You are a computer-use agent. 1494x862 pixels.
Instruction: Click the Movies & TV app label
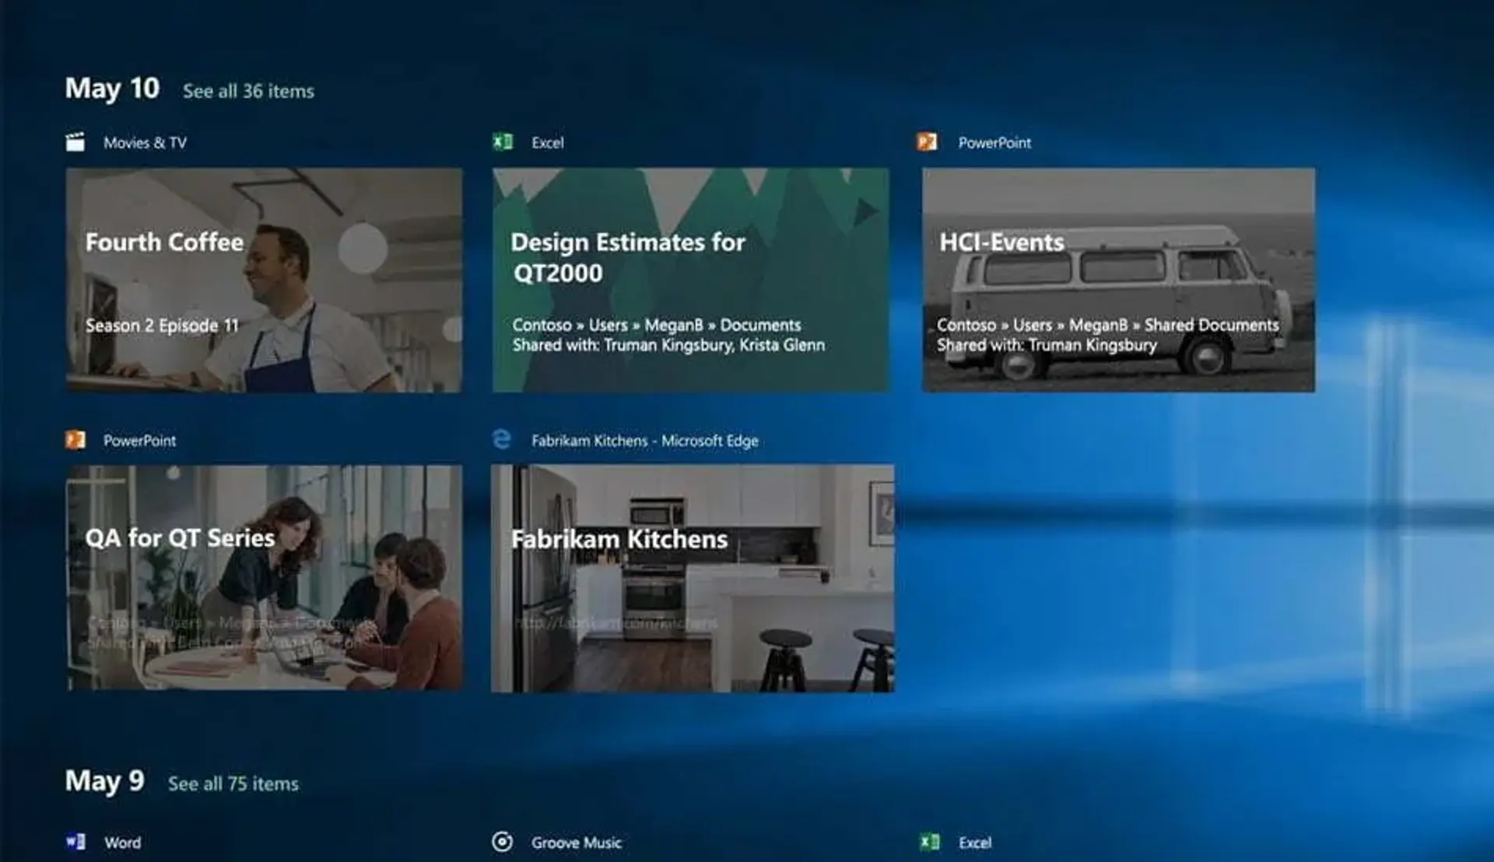[x=145, y=142]
